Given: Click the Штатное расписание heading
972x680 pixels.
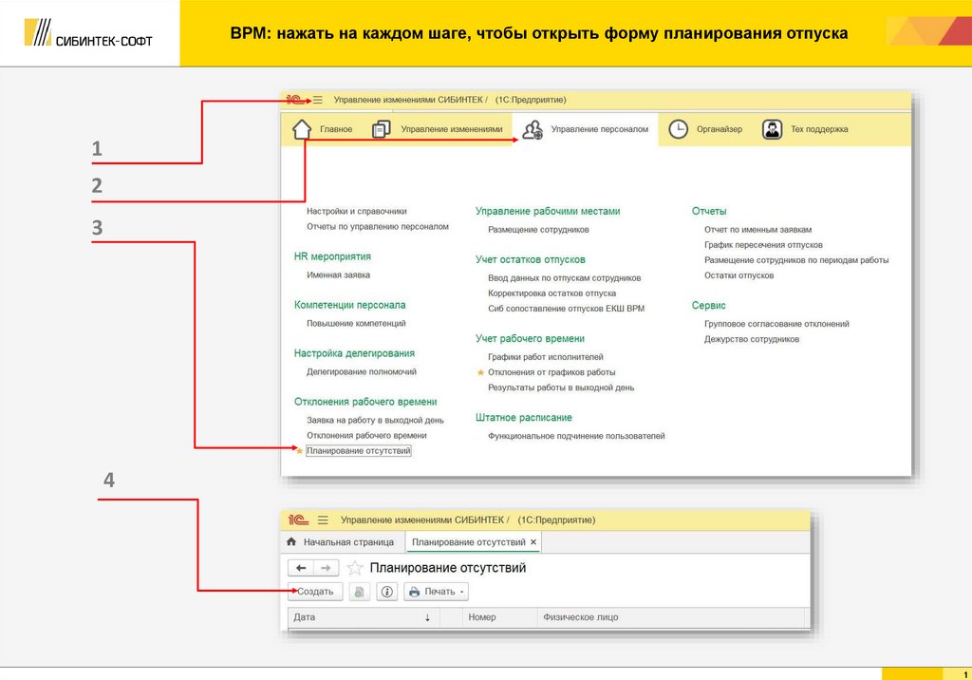Looking at the screenshot, I should click(524, 418).
